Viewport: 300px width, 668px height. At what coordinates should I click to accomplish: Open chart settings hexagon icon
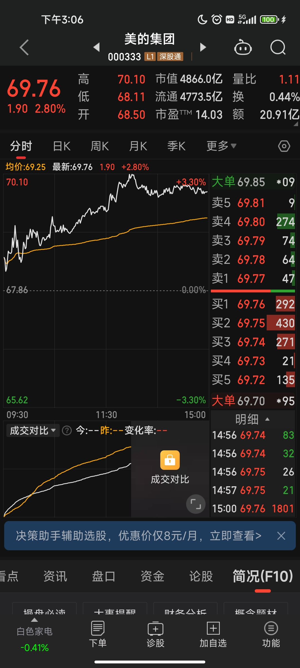(284, 146)
